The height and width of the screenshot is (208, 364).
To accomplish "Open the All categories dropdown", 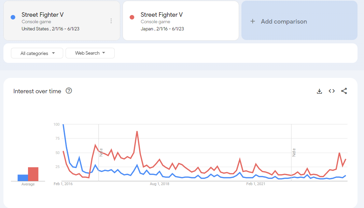I will click(37, 53).
